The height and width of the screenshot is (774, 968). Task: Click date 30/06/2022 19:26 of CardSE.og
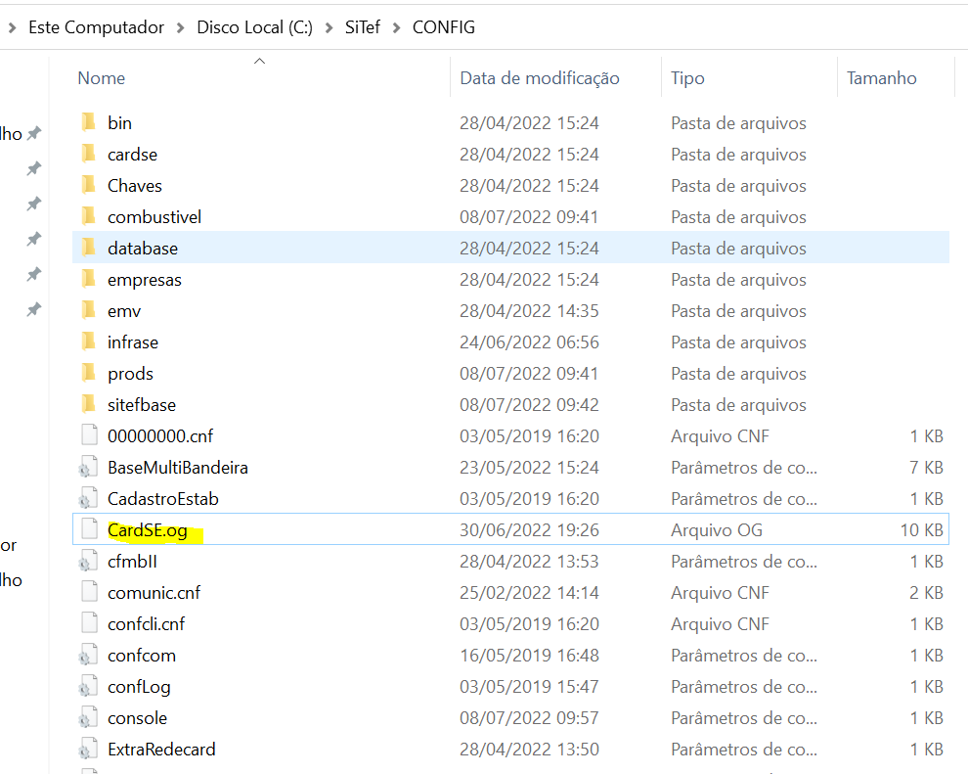pos(529,530)
